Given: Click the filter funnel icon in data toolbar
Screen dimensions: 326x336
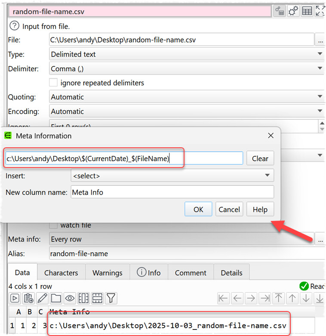Looking at the screenshot, I should pyautogui.click(x=111, y=298).
